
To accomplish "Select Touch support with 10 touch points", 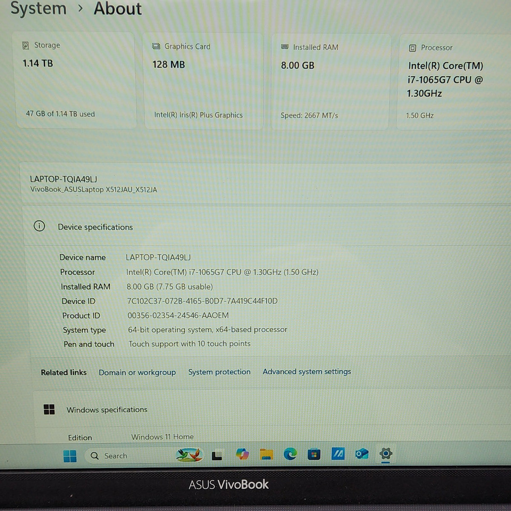I will tap(189, 344).
